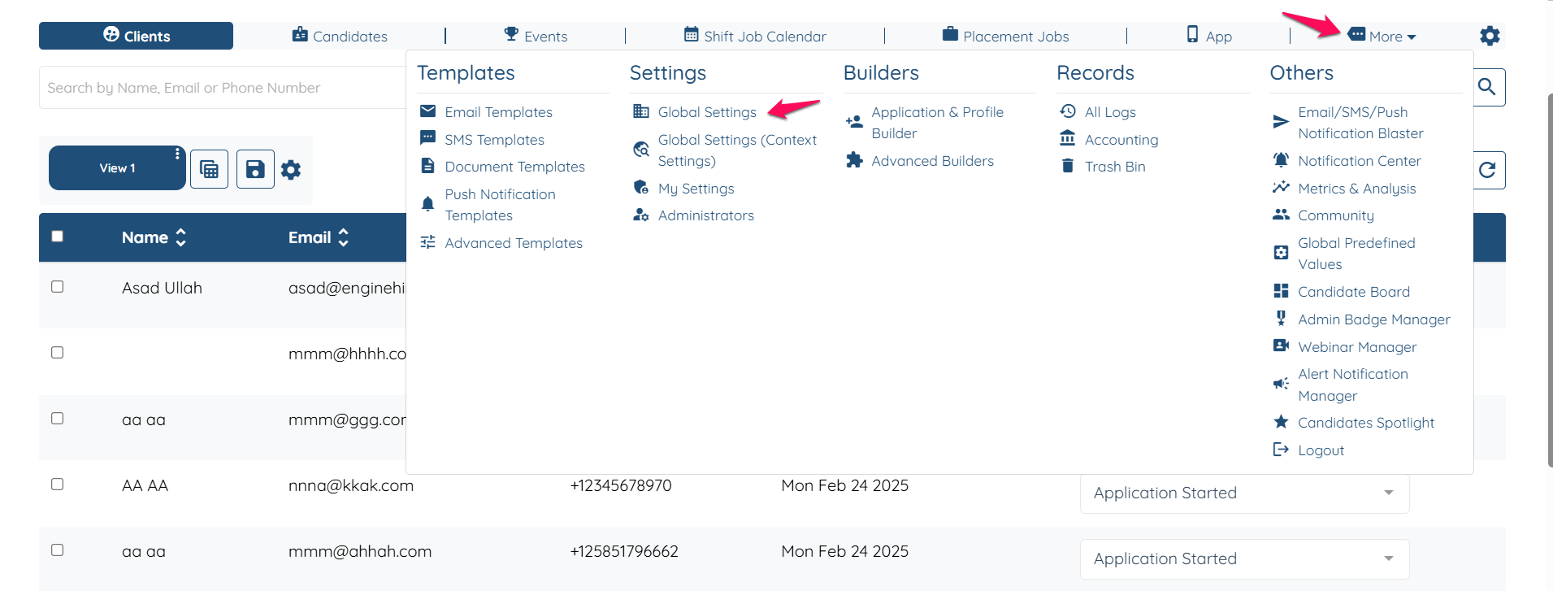Switch to the Clients tab
1553x591 pixels.
click(x=137, y=36)
